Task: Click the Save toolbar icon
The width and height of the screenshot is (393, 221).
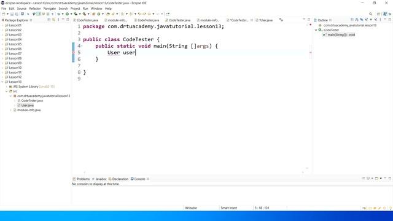Action: point(12,14)
